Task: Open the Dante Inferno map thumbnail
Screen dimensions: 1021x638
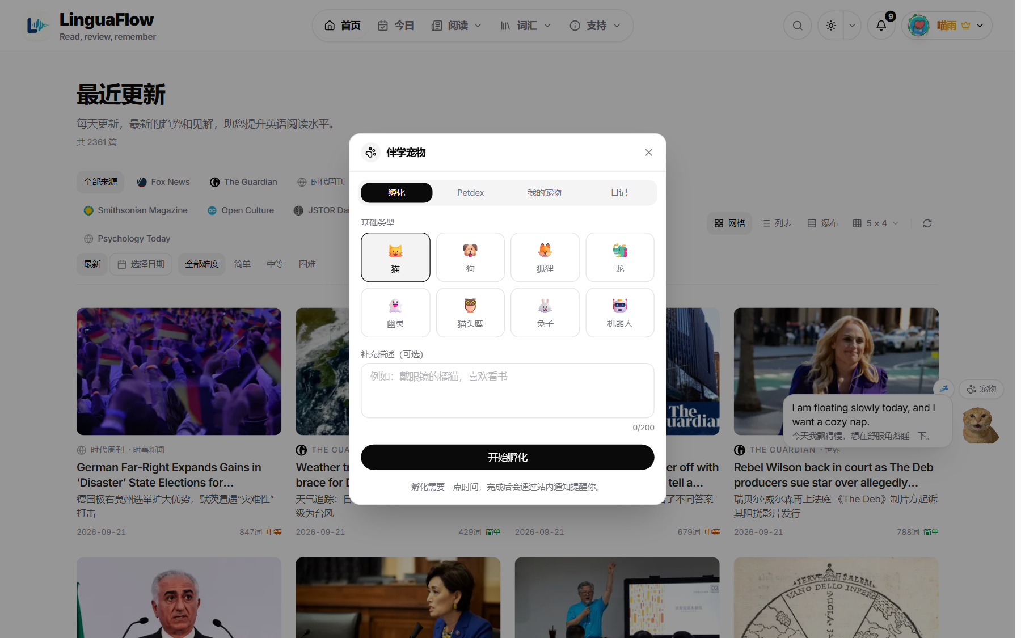Action: point(836,598)
